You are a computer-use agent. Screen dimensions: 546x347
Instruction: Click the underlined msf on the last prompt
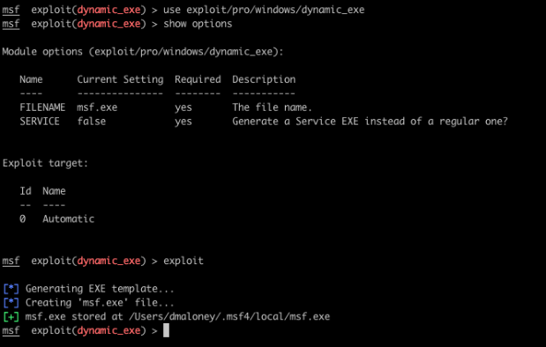coord(11,330)
